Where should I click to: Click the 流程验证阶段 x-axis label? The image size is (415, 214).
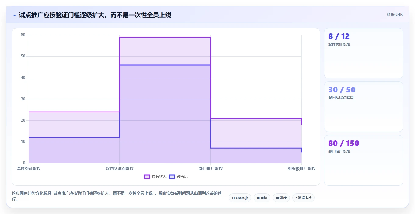pos(29,168)
